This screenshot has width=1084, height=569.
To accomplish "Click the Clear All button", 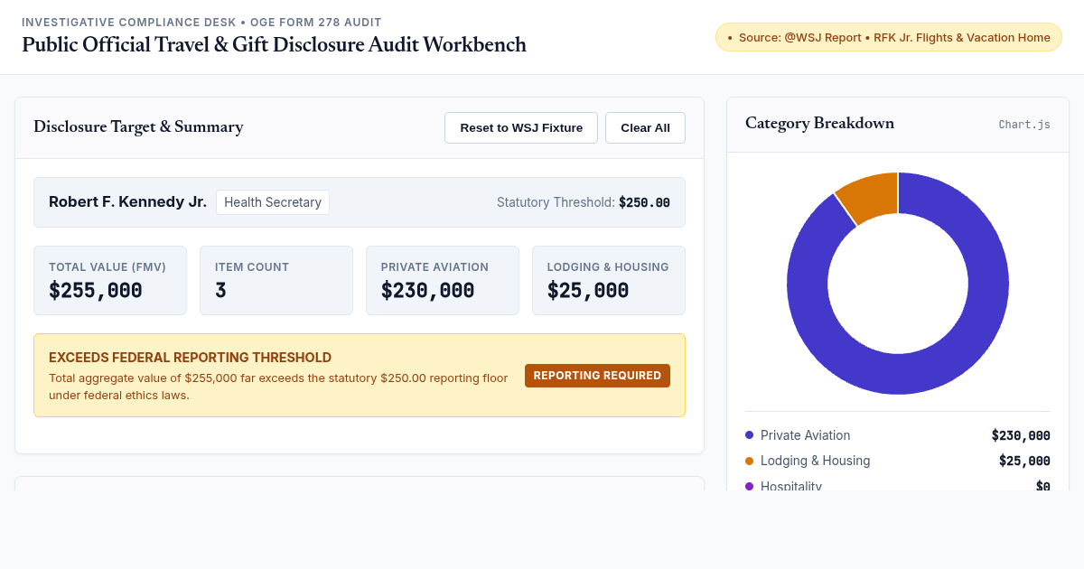I will [x=645, y=127].
